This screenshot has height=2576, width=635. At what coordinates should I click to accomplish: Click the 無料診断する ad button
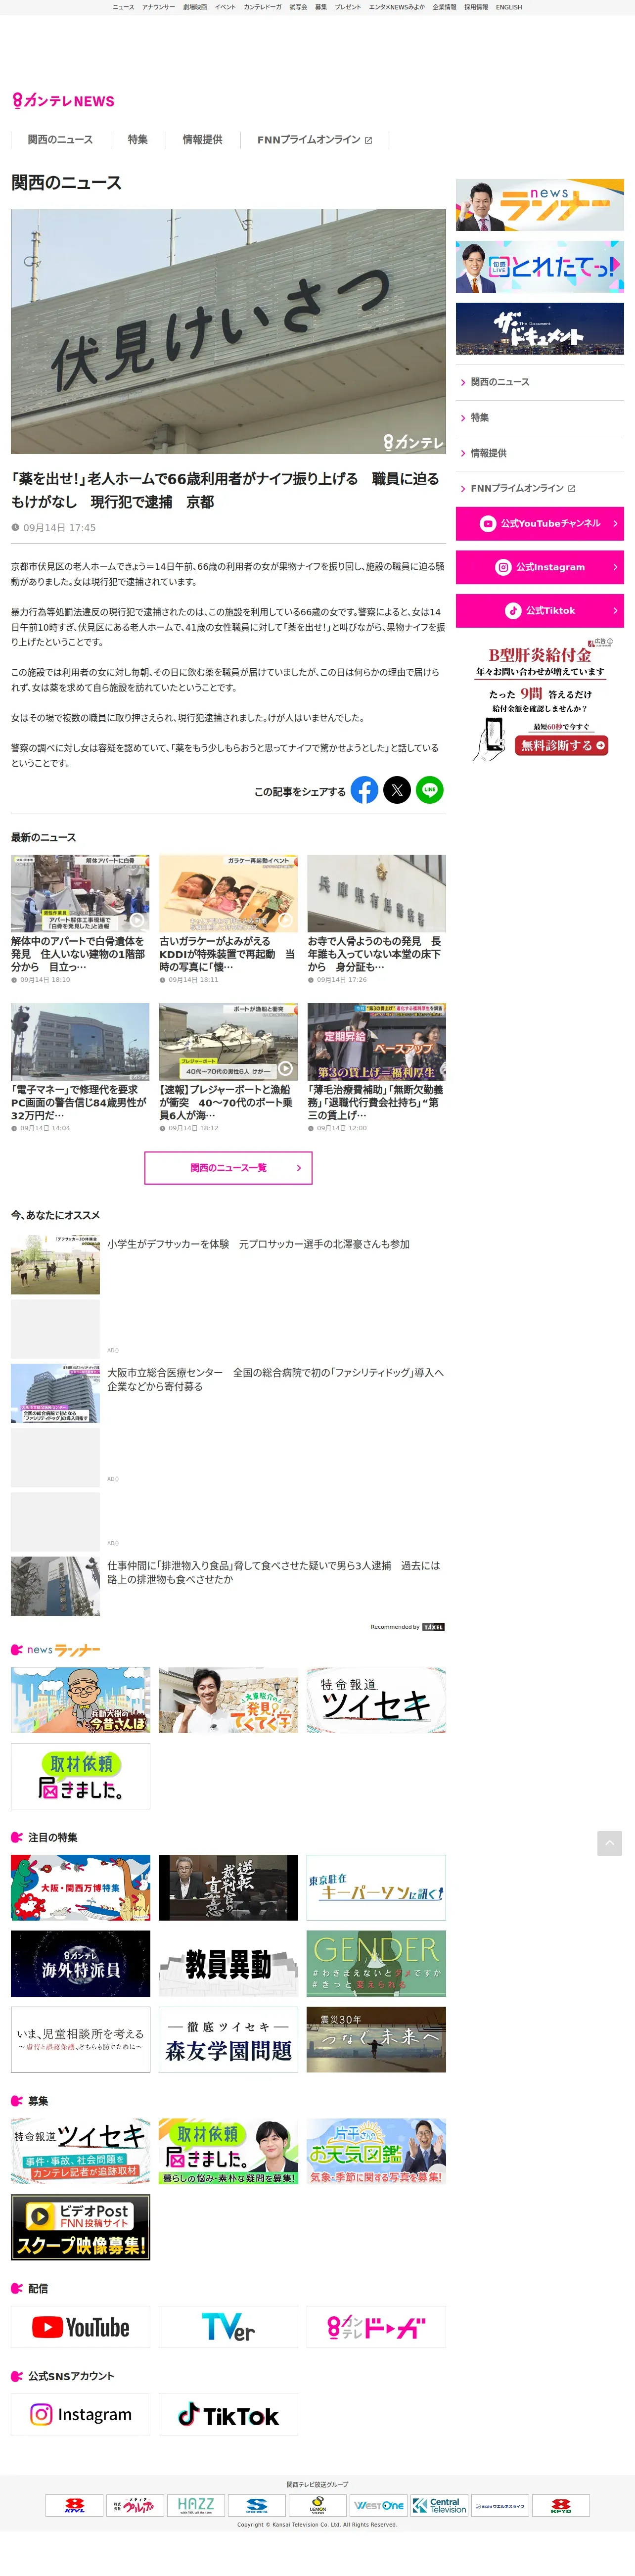tap(562, 745)
